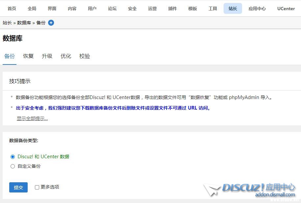Open the 升级 tab
This screenshot has height=203, width=301.
pyautogui.click(x=47, y=56)
